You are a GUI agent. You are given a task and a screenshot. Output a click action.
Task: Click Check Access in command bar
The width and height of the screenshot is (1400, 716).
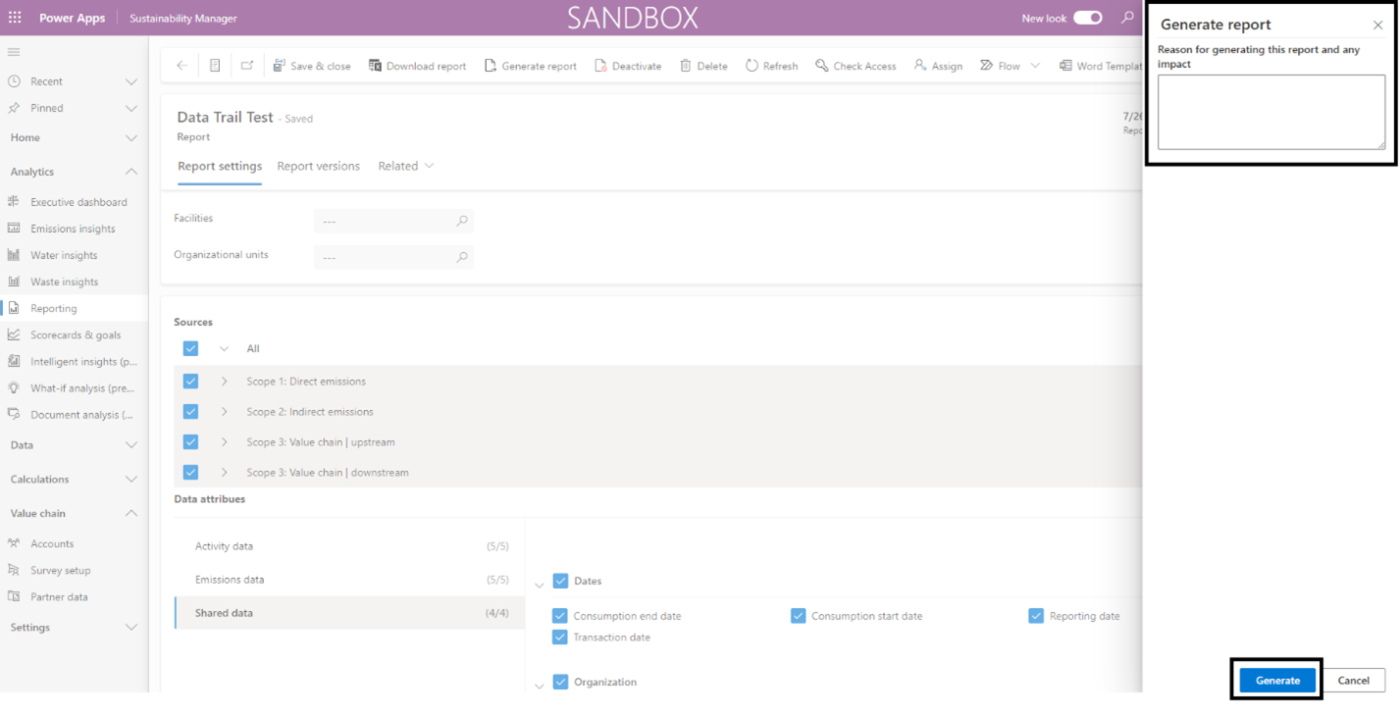tap(856, 66)
